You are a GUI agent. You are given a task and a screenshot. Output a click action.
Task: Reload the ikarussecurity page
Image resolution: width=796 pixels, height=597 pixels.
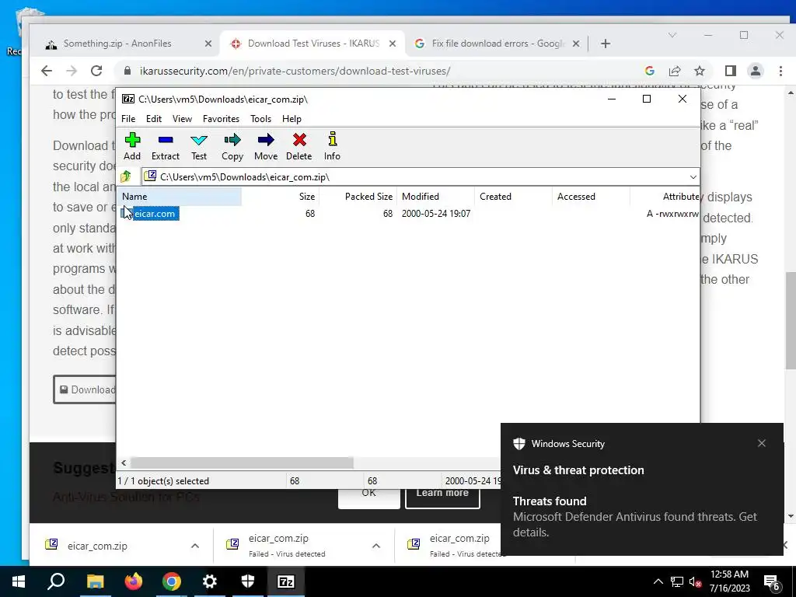[96, 71]
